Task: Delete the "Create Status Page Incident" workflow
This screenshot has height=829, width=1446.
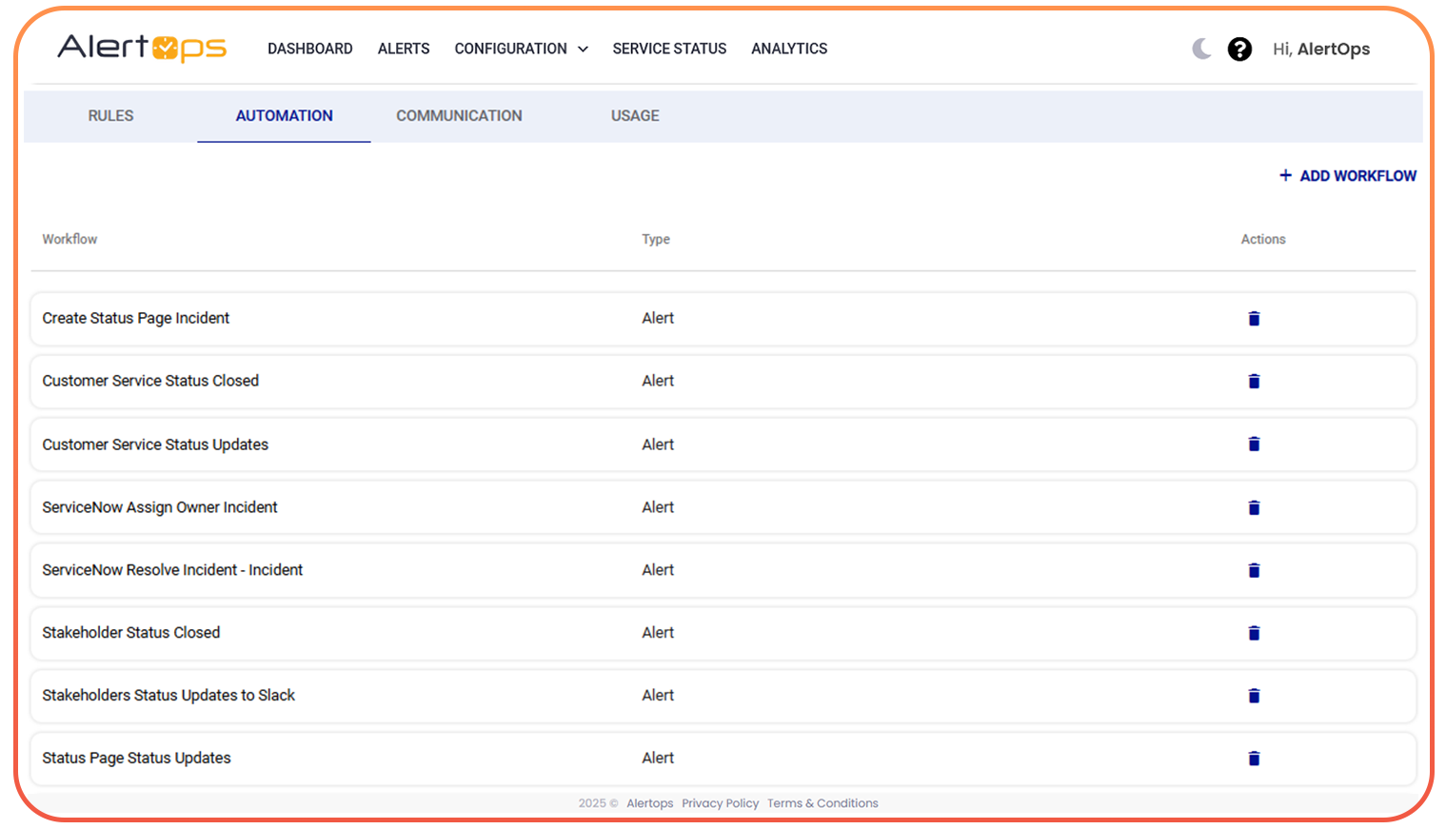Action: 1254,318
